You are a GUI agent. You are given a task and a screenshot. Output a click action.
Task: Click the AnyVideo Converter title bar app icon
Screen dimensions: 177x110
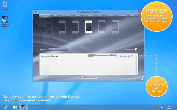(x=35, y=12)
